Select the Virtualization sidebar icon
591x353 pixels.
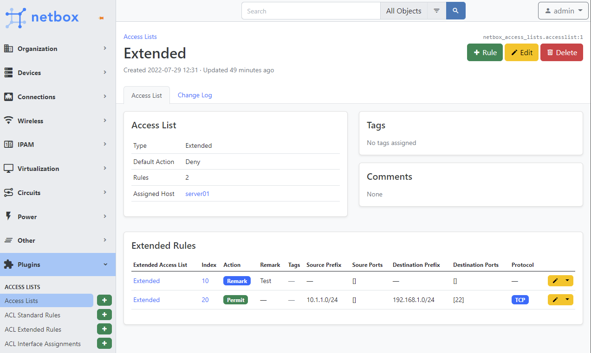tap(8, 168)
